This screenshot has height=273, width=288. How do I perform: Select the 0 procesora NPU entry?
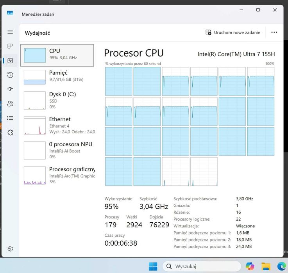57,150
